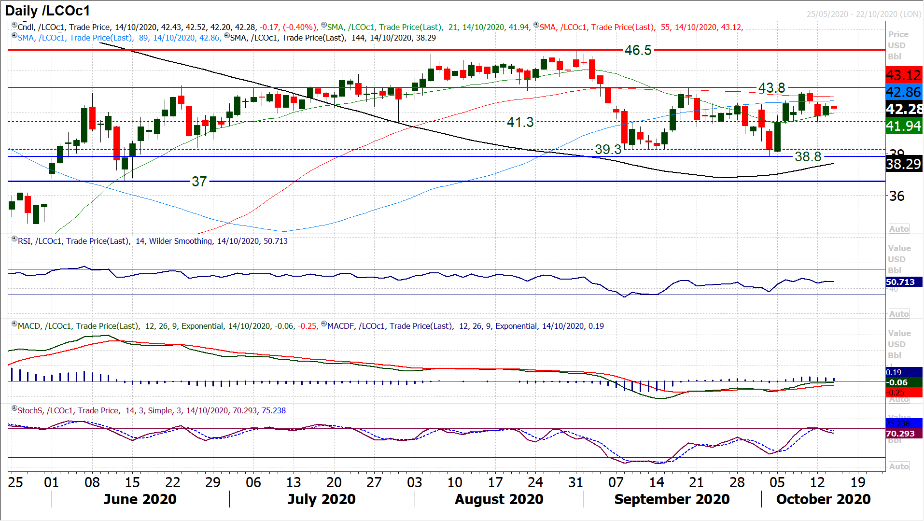Click the icon before the SMA 144 legend

[x=227, y=36]
